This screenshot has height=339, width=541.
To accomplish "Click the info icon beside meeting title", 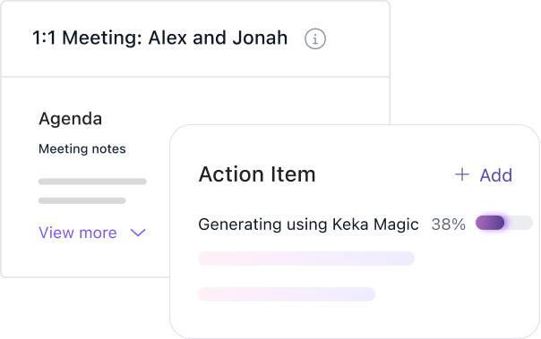I will [x=315, y=39].
